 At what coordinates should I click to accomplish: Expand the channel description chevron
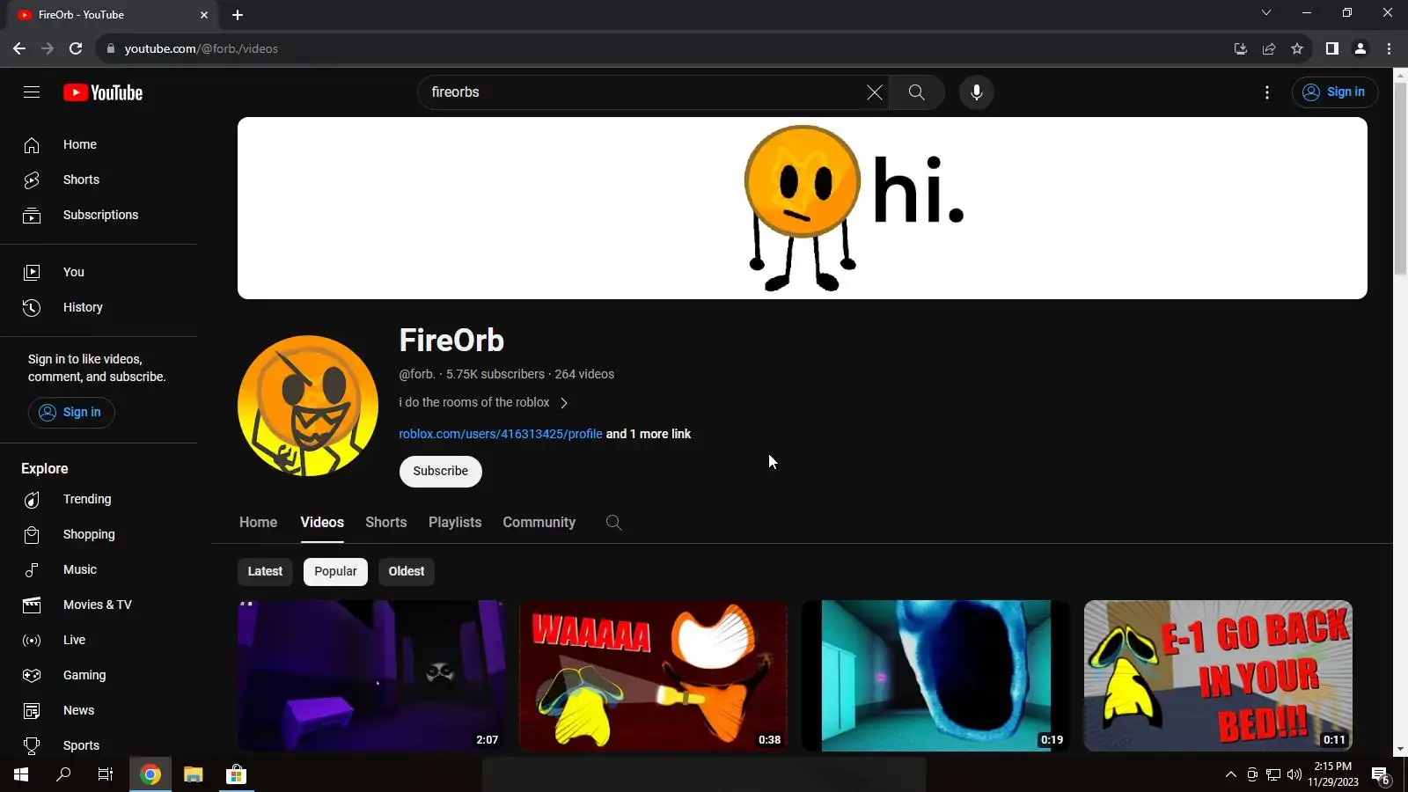click(564, 403)
